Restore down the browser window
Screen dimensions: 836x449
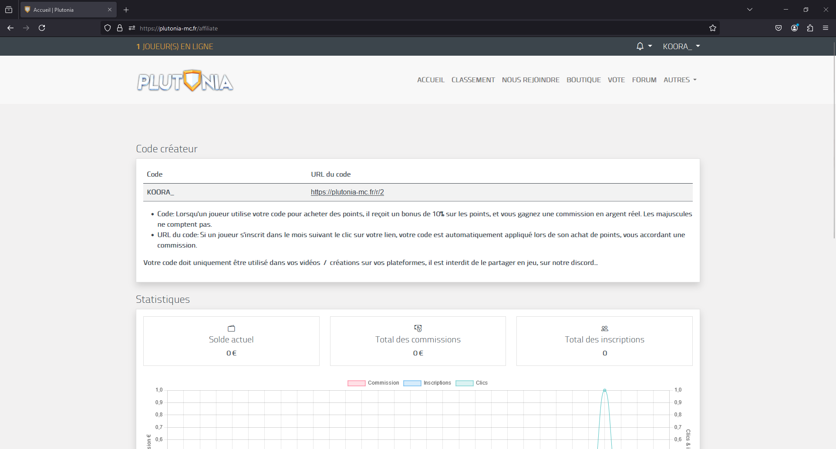(x=806, y=10)
